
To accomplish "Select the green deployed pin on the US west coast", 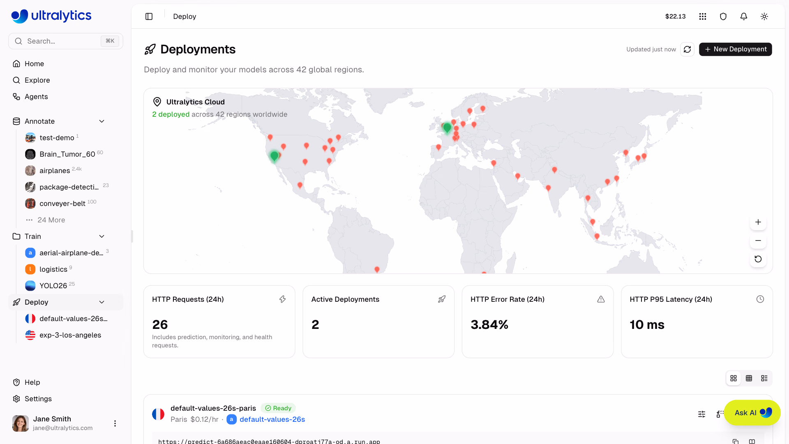I will tap(274, 156).
